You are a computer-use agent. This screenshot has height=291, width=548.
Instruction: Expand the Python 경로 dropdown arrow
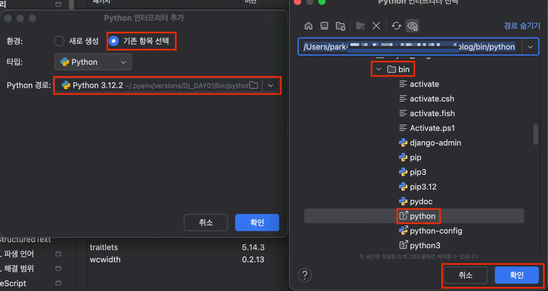point(271,85)
